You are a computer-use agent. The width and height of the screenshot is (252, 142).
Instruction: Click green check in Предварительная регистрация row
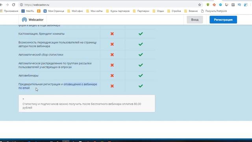[x=141, y=86]
